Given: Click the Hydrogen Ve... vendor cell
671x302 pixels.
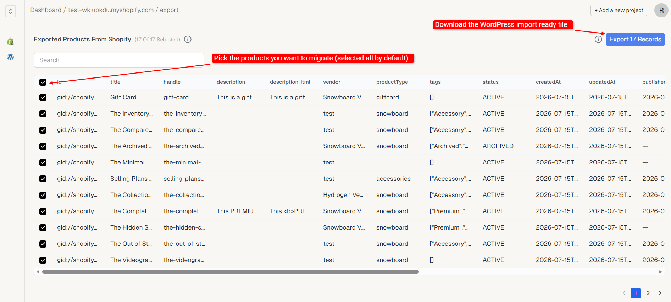Looking at the screenshot, I should (x=343, y=195).
